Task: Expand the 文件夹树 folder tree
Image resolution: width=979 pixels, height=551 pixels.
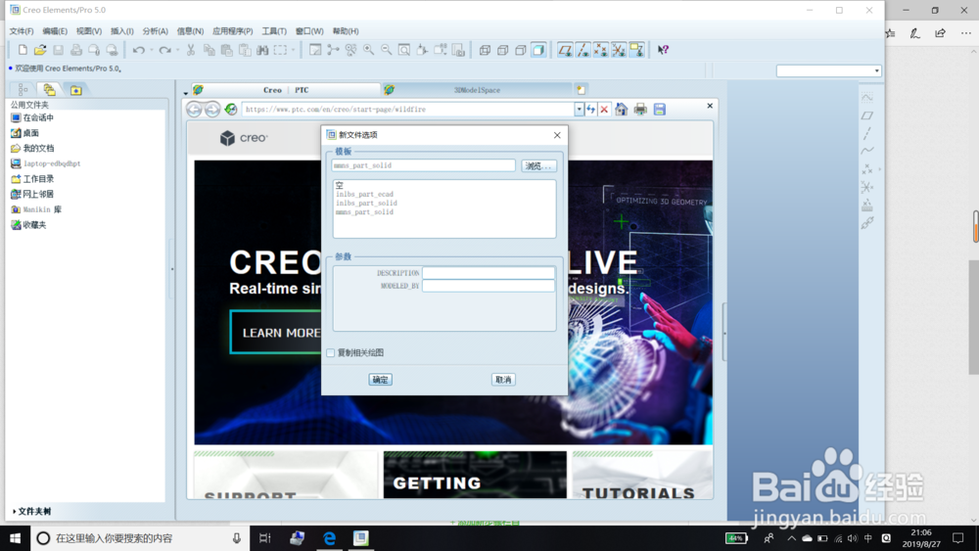Action: coord(30,511)
